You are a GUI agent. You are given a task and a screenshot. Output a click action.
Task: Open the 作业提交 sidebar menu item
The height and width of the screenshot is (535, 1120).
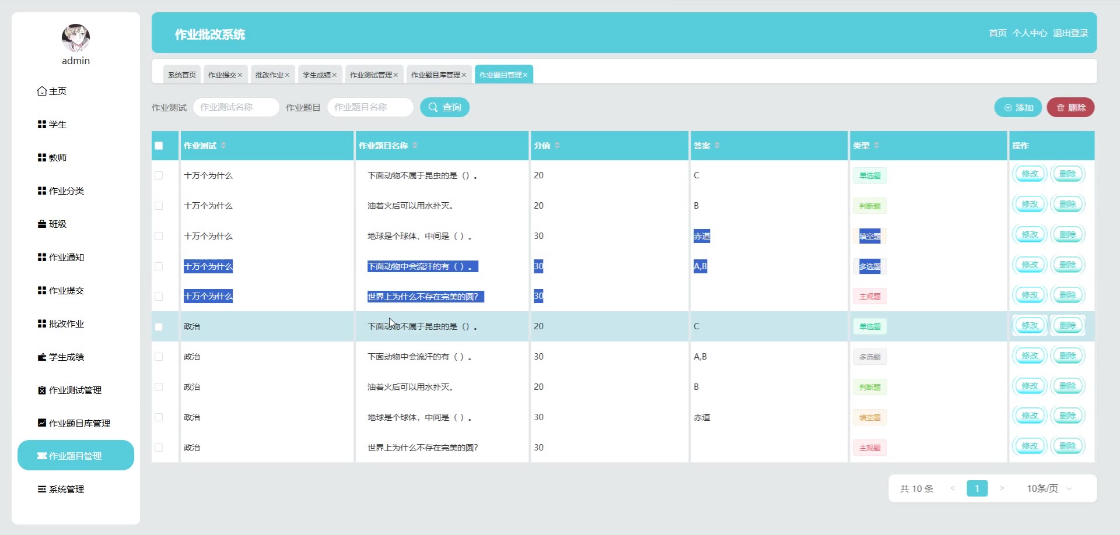(x=76, y=291)
